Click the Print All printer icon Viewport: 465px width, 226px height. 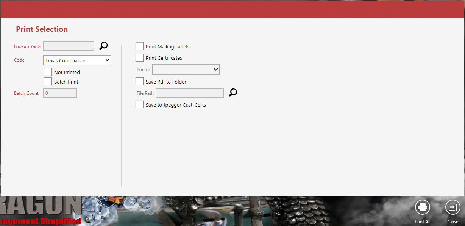coord(423,207)
